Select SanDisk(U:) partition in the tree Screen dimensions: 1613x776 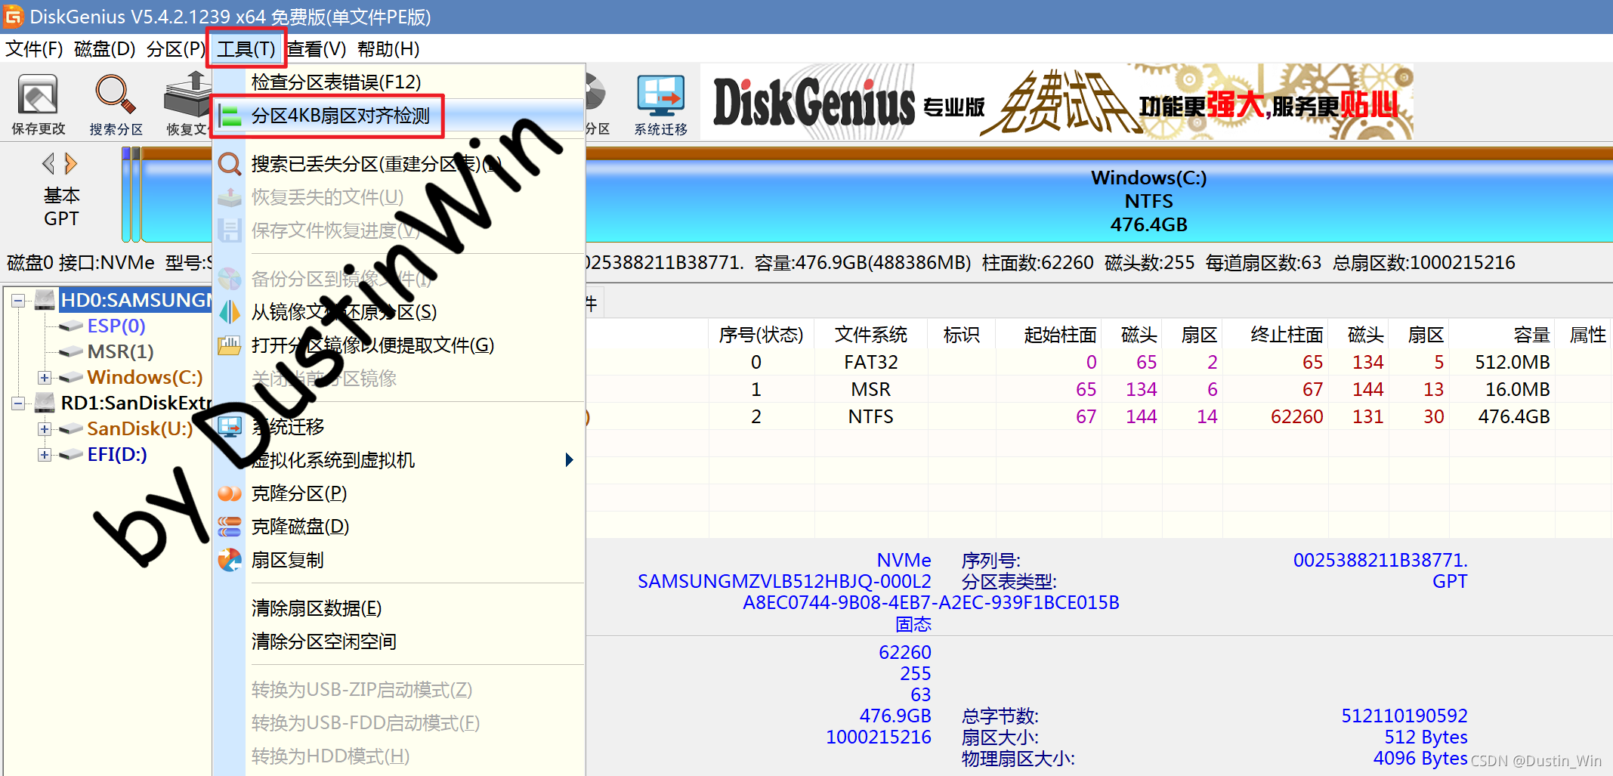coord(141,428)
